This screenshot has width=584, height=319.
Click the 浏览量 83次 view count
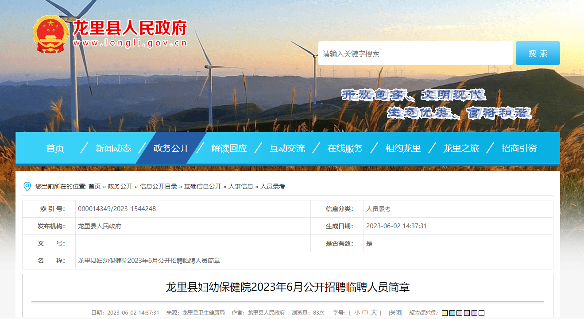308,313
